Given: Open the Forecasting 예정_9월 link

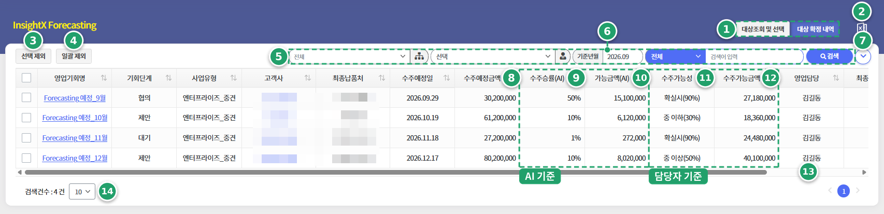Looking at the screenshot, I should [75, 98].
